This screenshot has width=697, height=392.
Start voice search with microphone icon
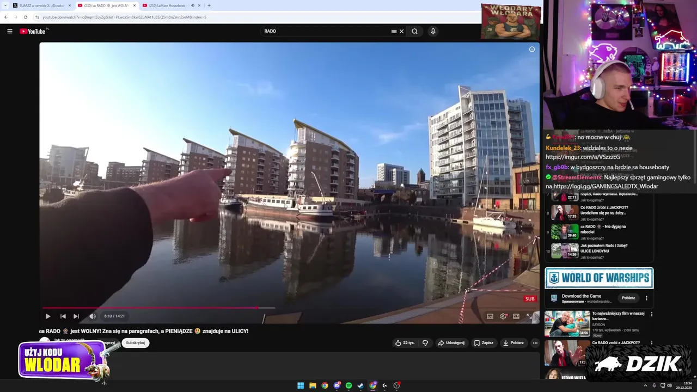coord(433,31)
